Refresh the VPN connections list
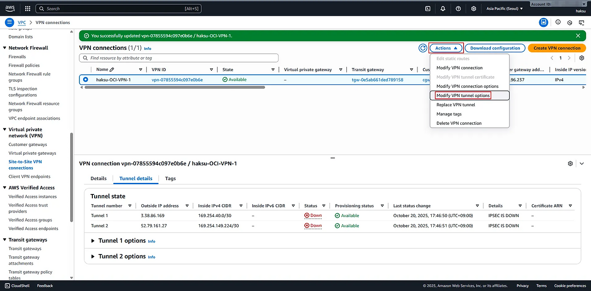Screen dimensions: 591x291 click(x=422, y=48)
